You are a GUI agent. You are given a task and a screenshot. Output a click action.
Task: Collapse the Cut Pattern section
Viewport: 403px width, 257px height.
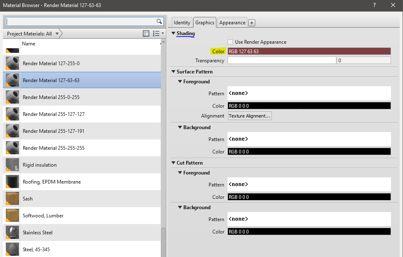173,163
